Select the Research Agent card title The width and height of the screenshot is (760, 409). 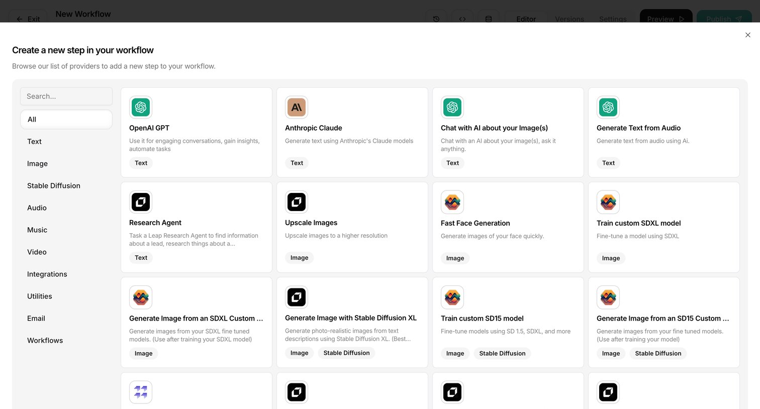point(155,223)
